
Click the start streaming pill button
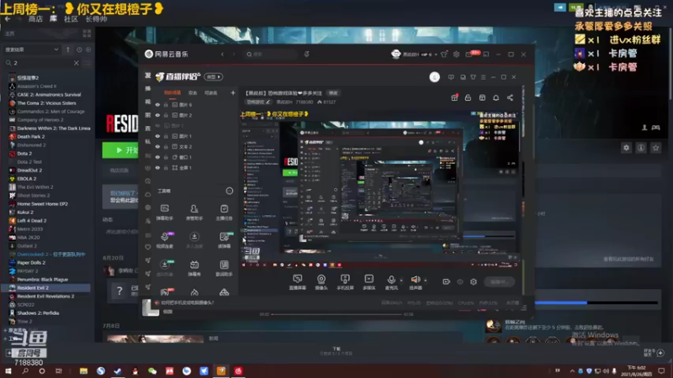pyautogui.click(x=499, y=282)
